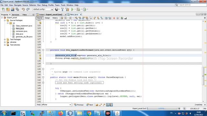Image resolution: width=207 pixels, height=116 pixels.
Task: Open the Tools menu
Action: 63,5
